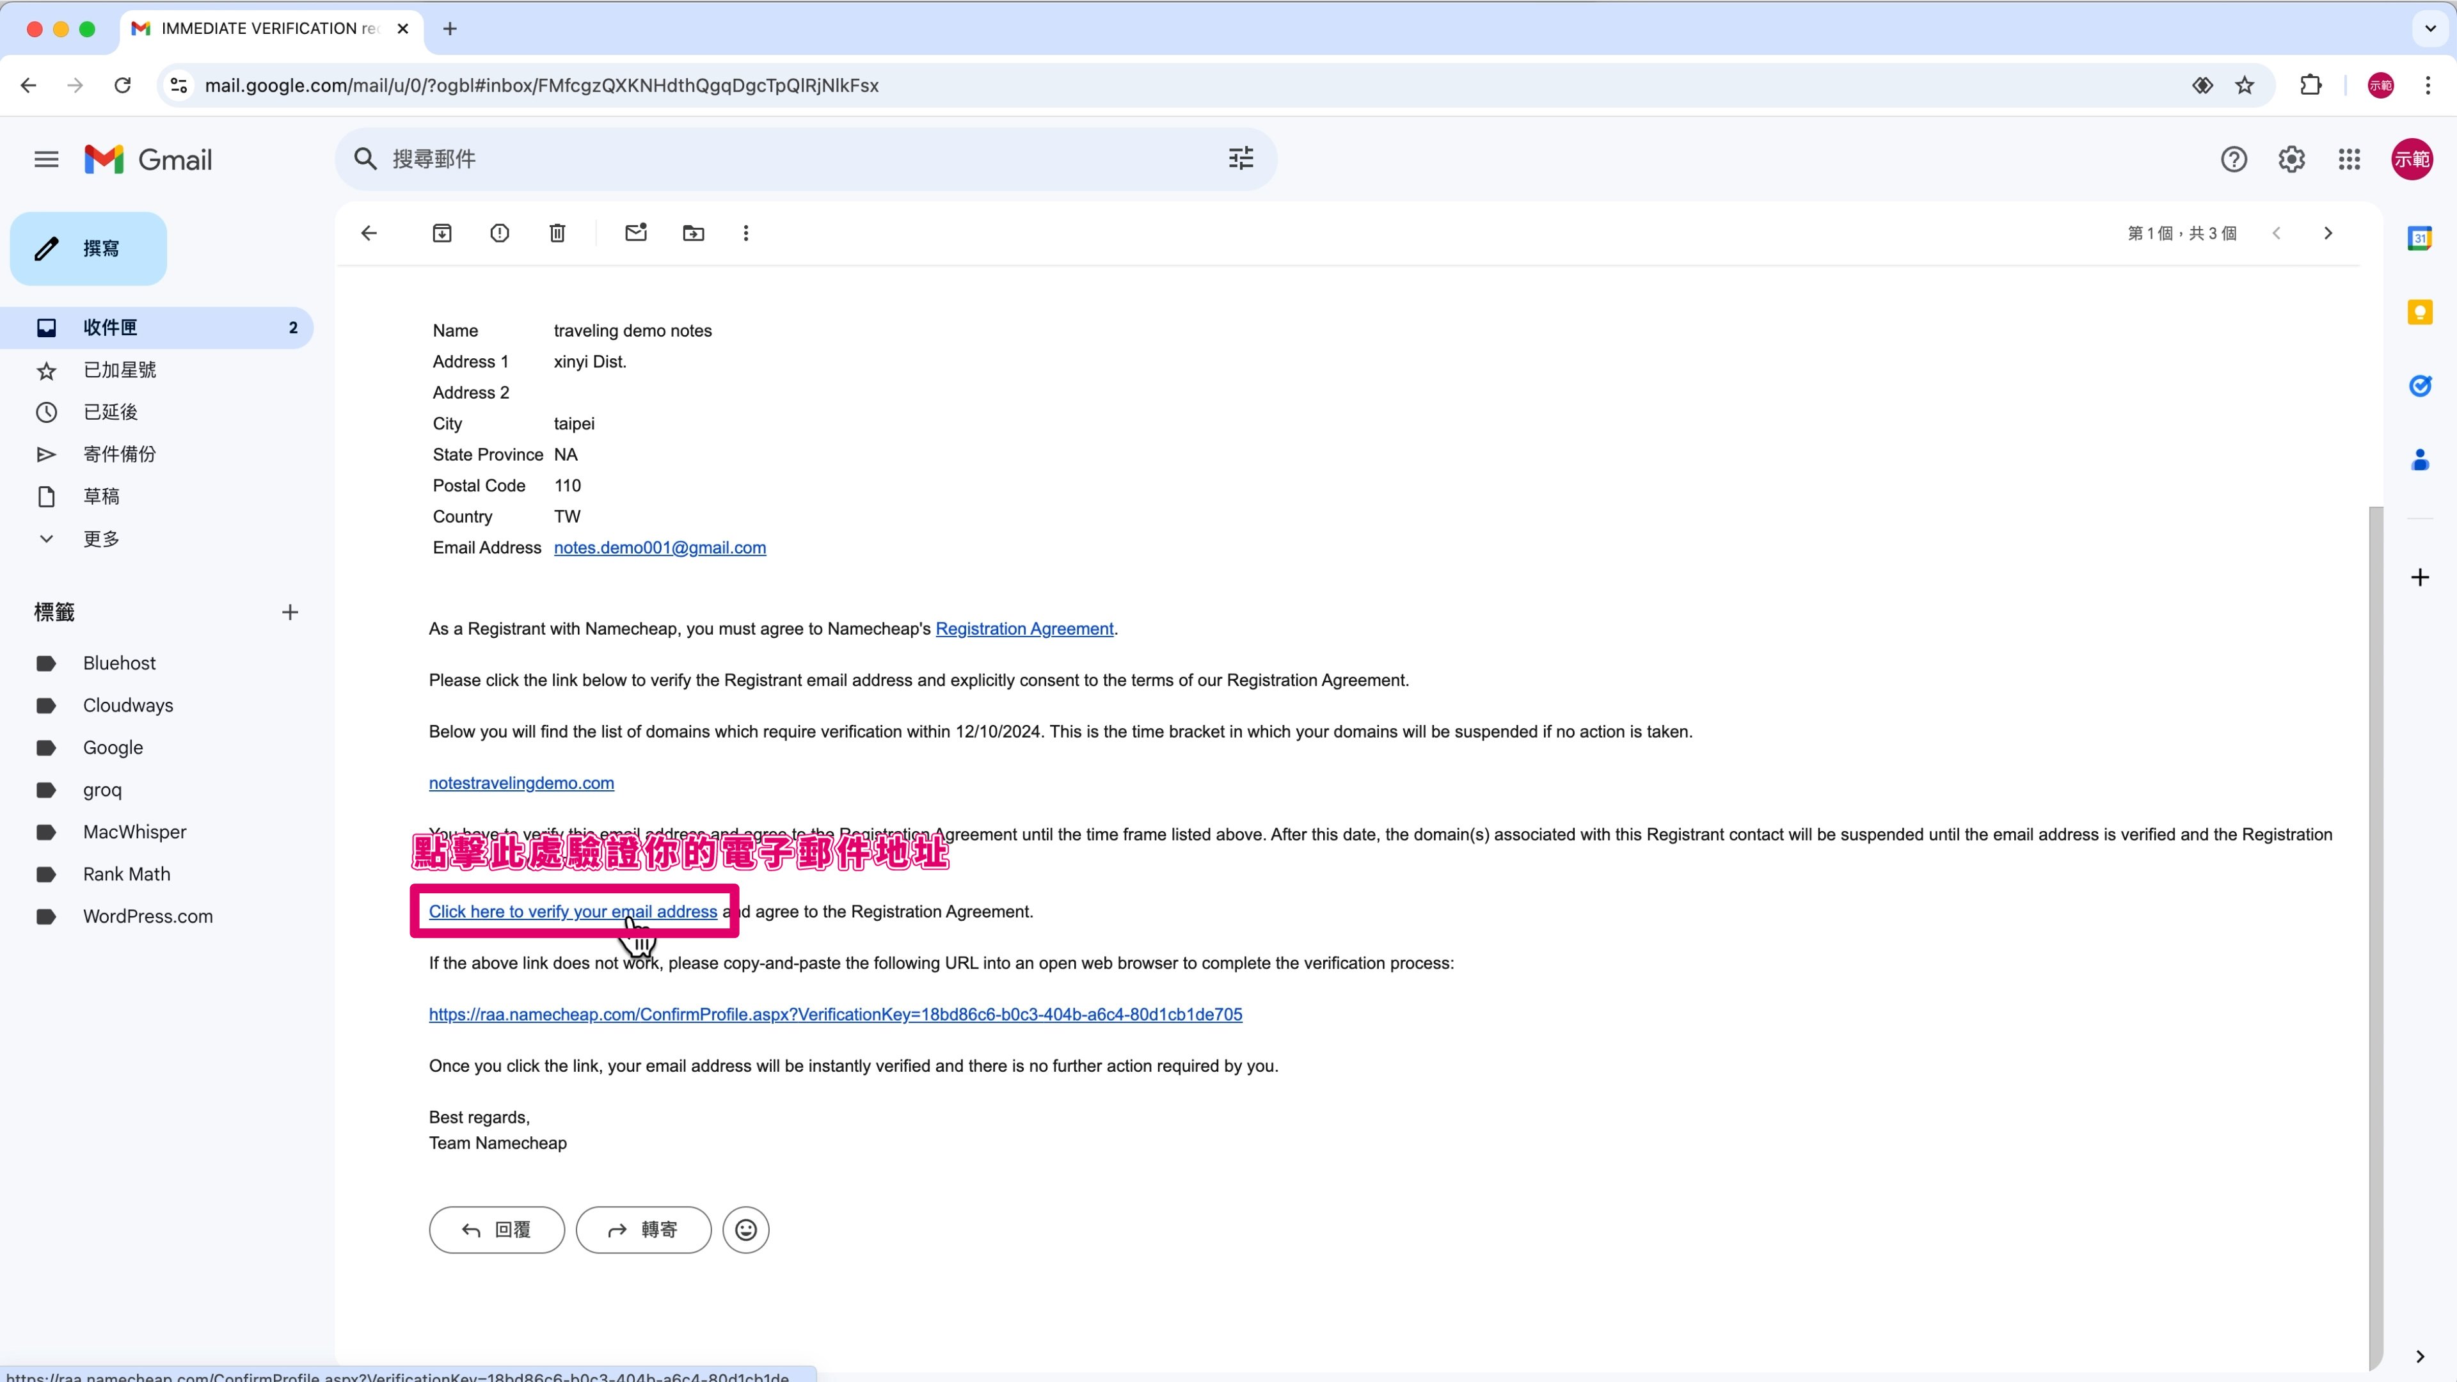Mark the email as unread

(x=636, y=234)
